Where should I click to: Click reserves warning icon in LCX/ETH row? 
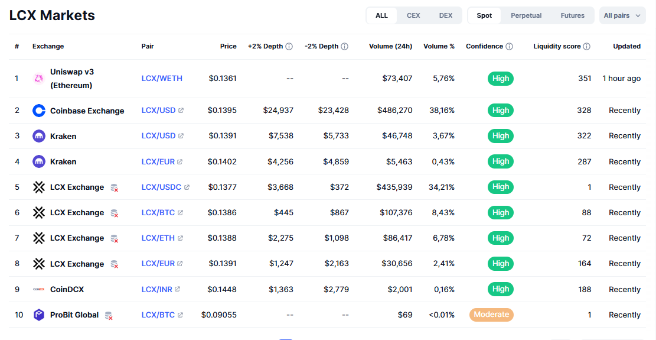(114, 239)
